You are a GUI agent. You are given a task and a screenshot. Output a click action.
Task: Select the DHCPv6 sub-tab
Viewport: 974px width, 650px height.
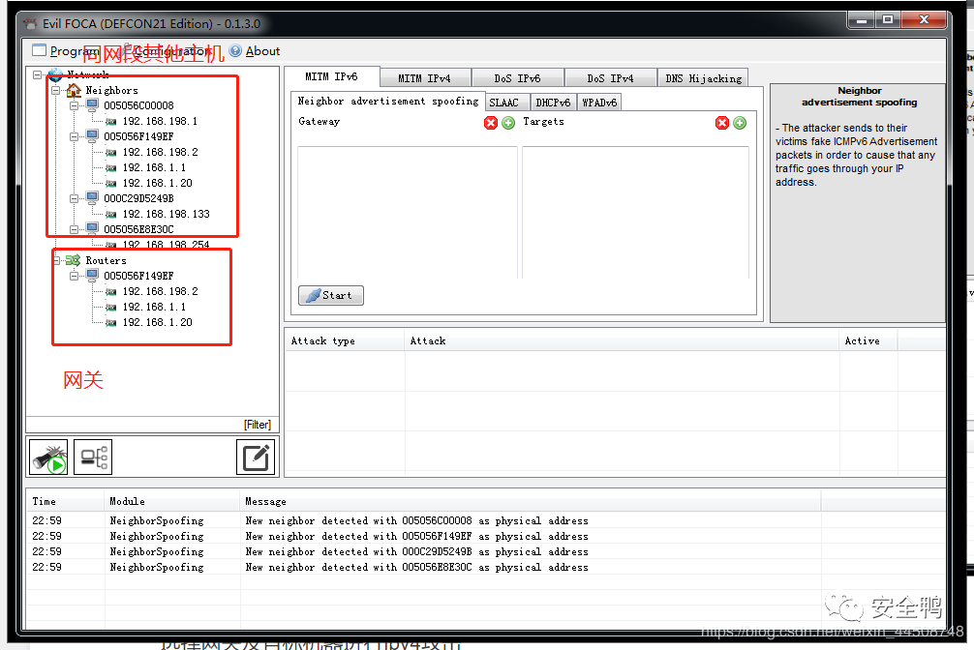point(554,103)
